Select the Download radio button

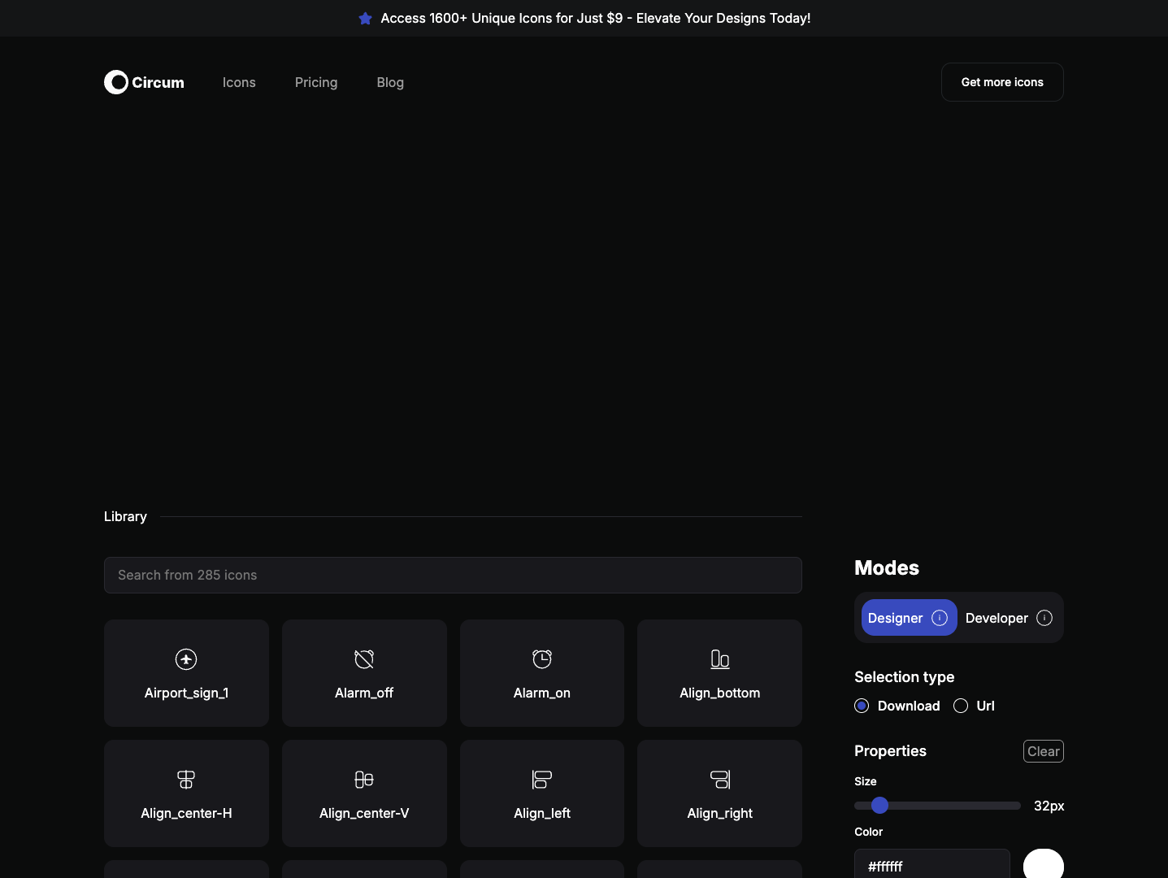(862, 706)
